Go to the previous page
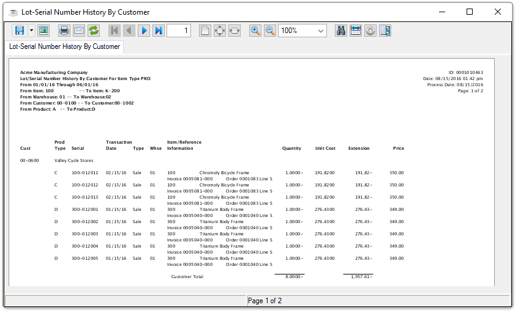 click(x=129, y=31)
